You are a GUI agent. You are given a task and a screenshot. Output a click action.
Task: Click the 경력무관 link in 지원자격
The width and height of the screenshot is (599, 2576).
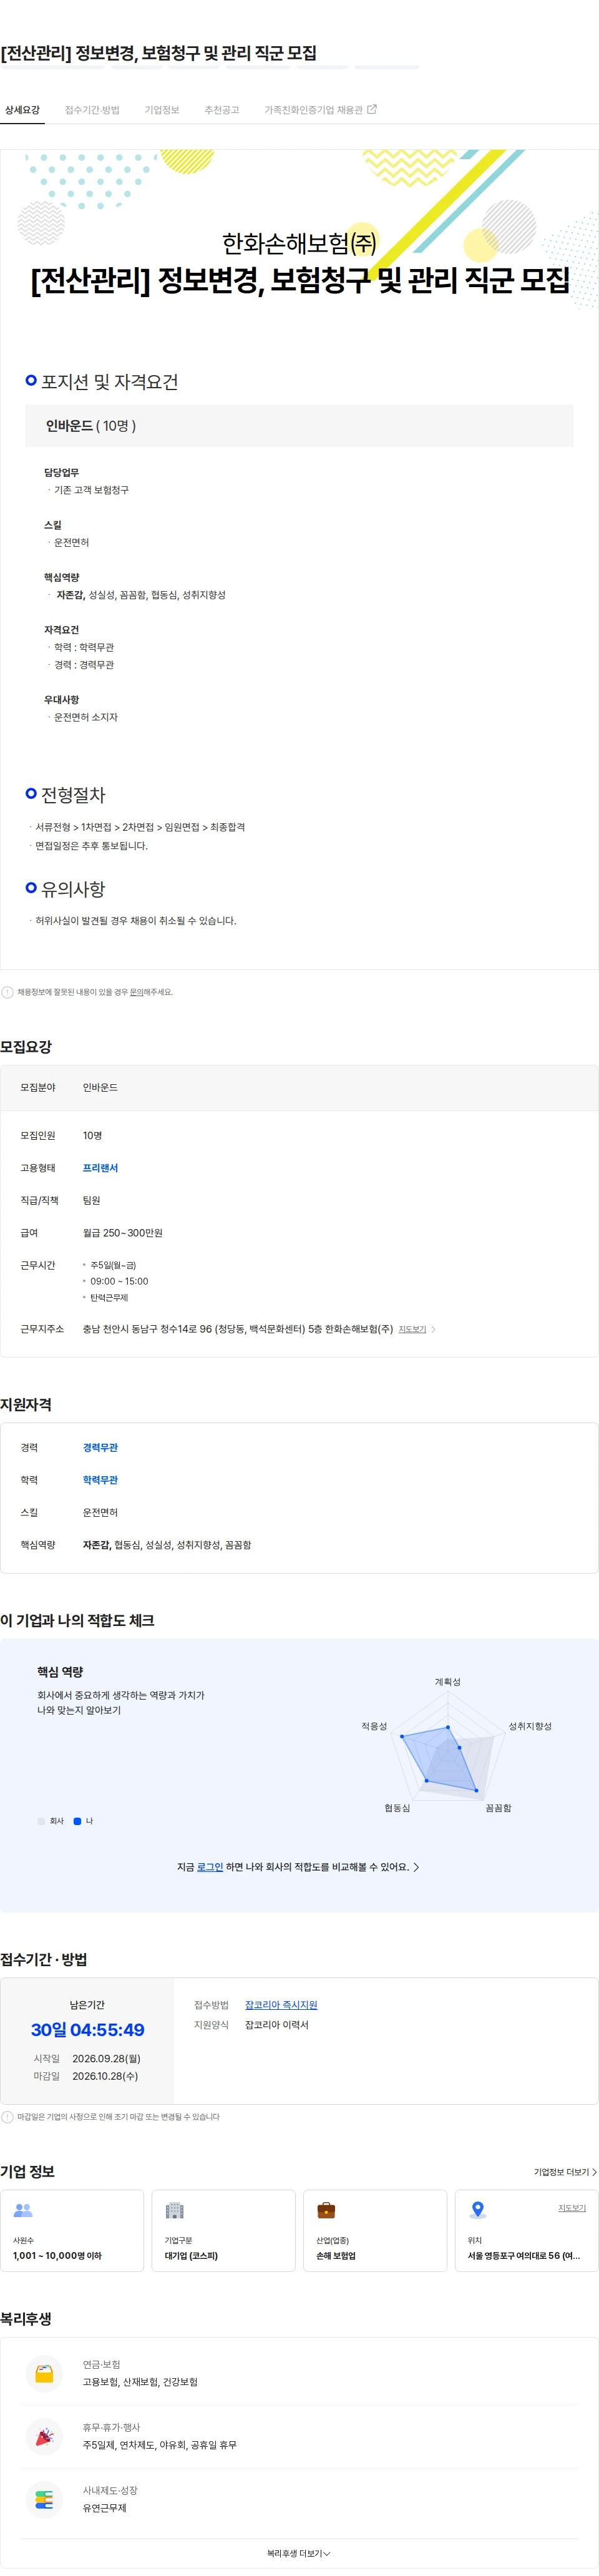click(100, 1447)
